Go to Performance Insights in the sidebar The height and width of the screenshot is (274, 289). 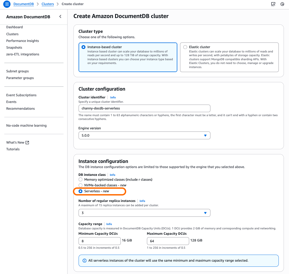[22, 41]
